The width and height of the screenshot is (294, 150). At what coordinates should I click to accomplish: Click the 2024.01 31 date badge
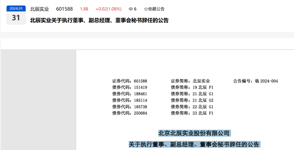pyautogui.click(x=16, y=15)
